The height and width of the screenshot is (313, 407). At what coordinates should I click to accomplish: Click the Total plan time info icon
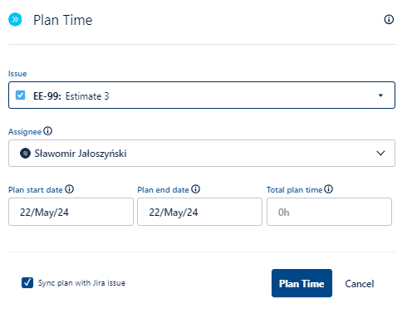(x=329, y=189)
